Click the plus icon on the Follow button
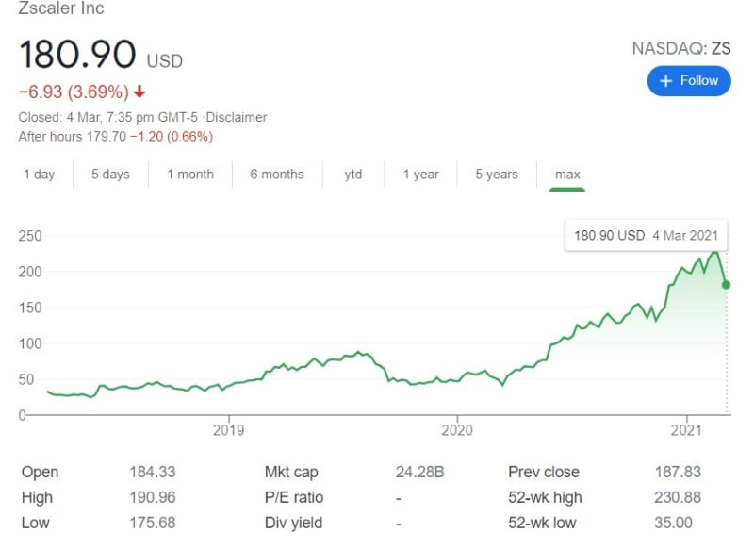 (667, 81)
